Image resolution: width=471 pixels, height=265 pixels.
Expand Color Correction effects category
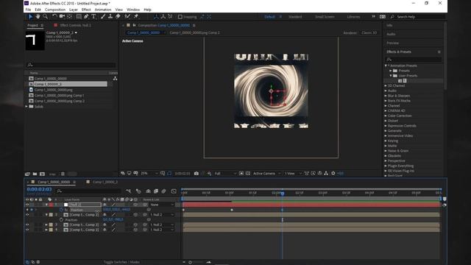[386, 116]
